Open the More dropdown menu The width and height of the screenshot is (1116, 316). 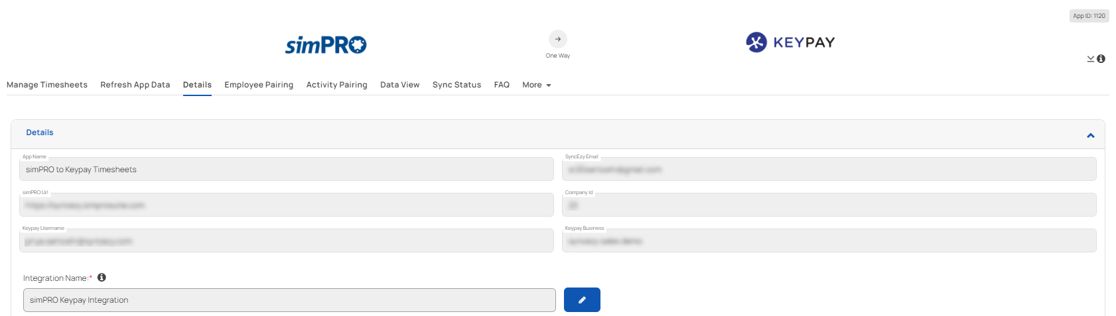[536, 85]
